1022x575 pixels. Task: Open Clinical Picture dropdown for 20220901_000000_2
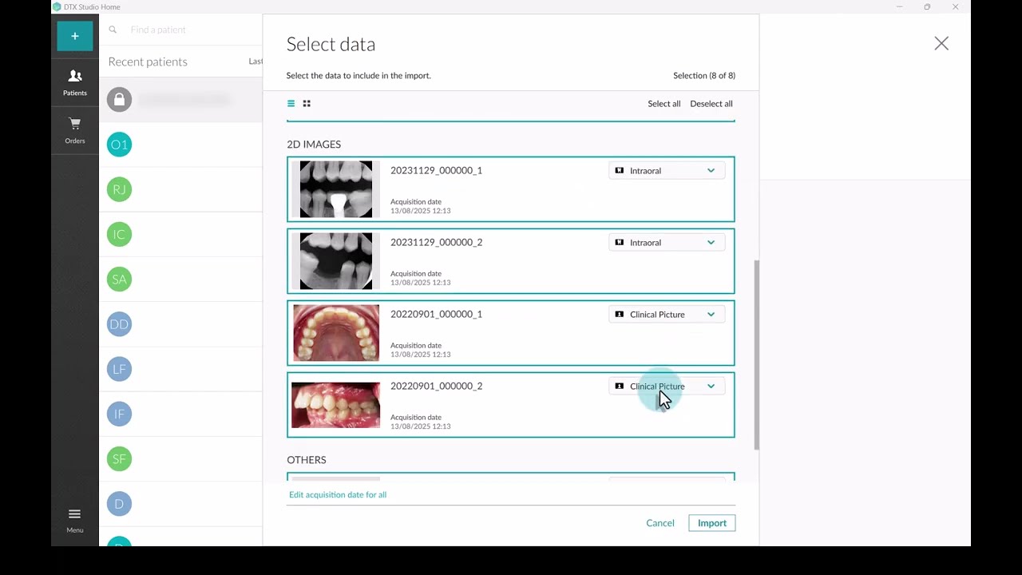click(667, 386)
